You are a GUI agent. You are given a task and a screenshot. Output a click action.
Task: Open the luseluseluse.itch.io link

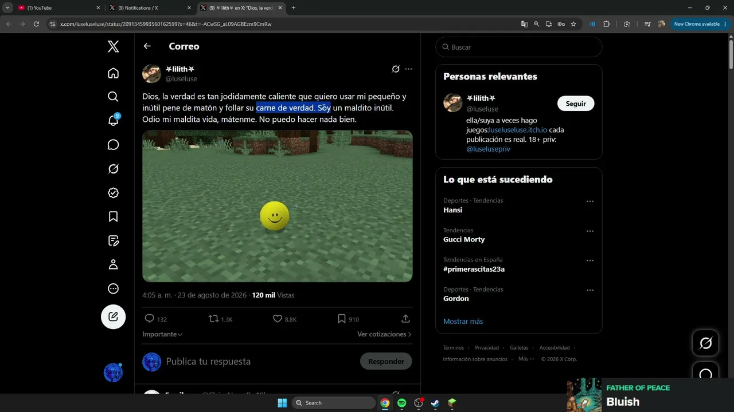click(x=518, y=130)
